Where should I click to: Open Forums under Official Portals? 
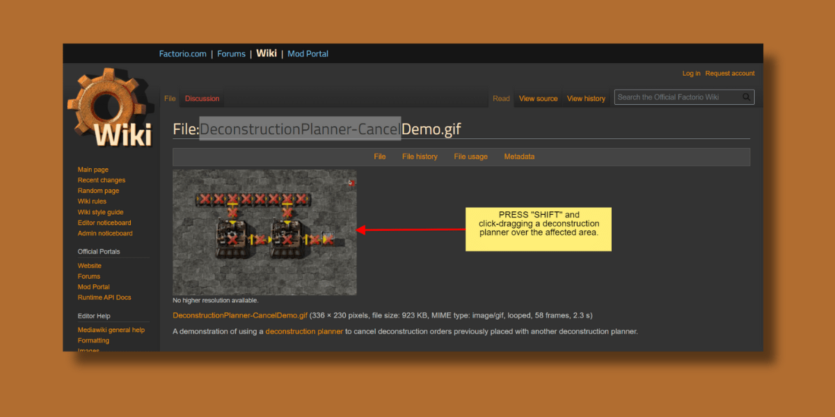point(89,277)
